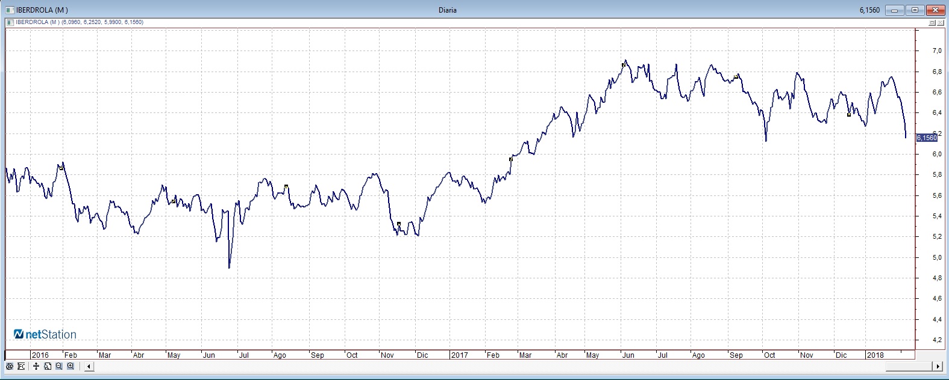Click the small series icon in chart pane header
The height and width of the screenshot is (380, 949).
[10, 22]
